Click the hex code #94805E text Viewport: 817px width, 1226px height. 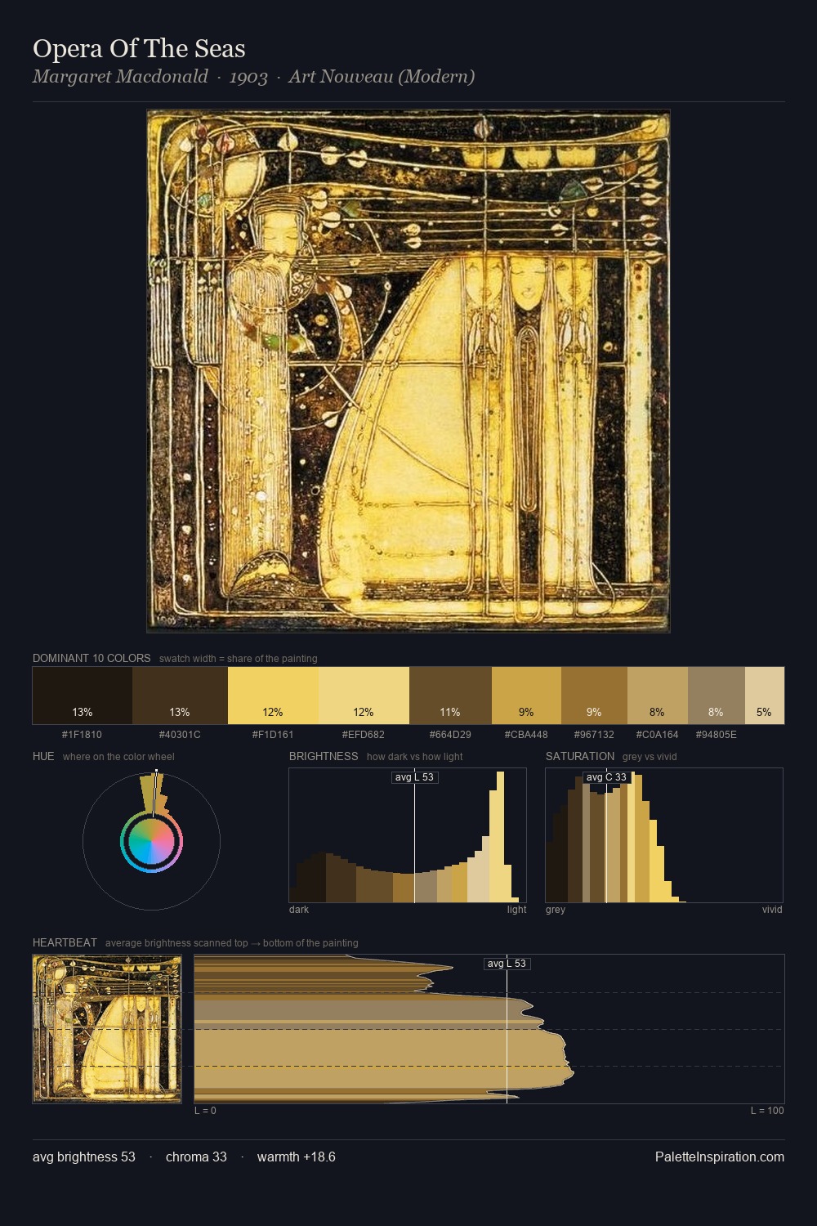coord(717,735)
